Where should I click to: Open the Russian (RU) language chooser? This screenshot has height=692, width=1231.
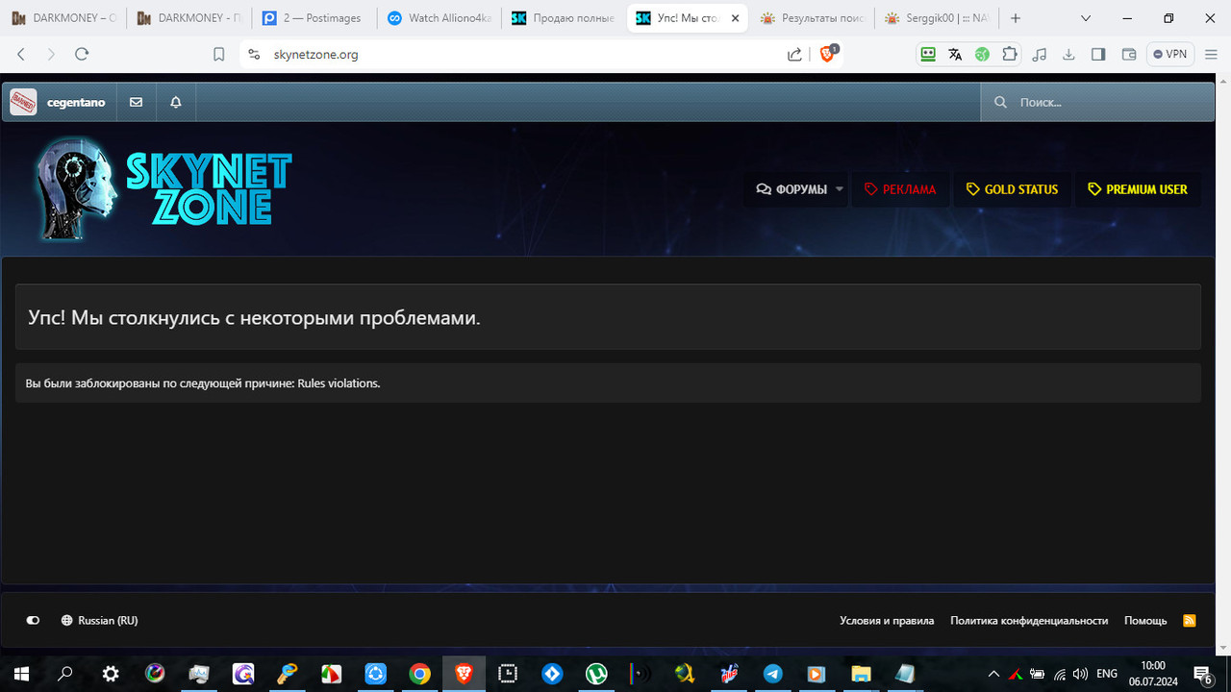tap(99, 620)
